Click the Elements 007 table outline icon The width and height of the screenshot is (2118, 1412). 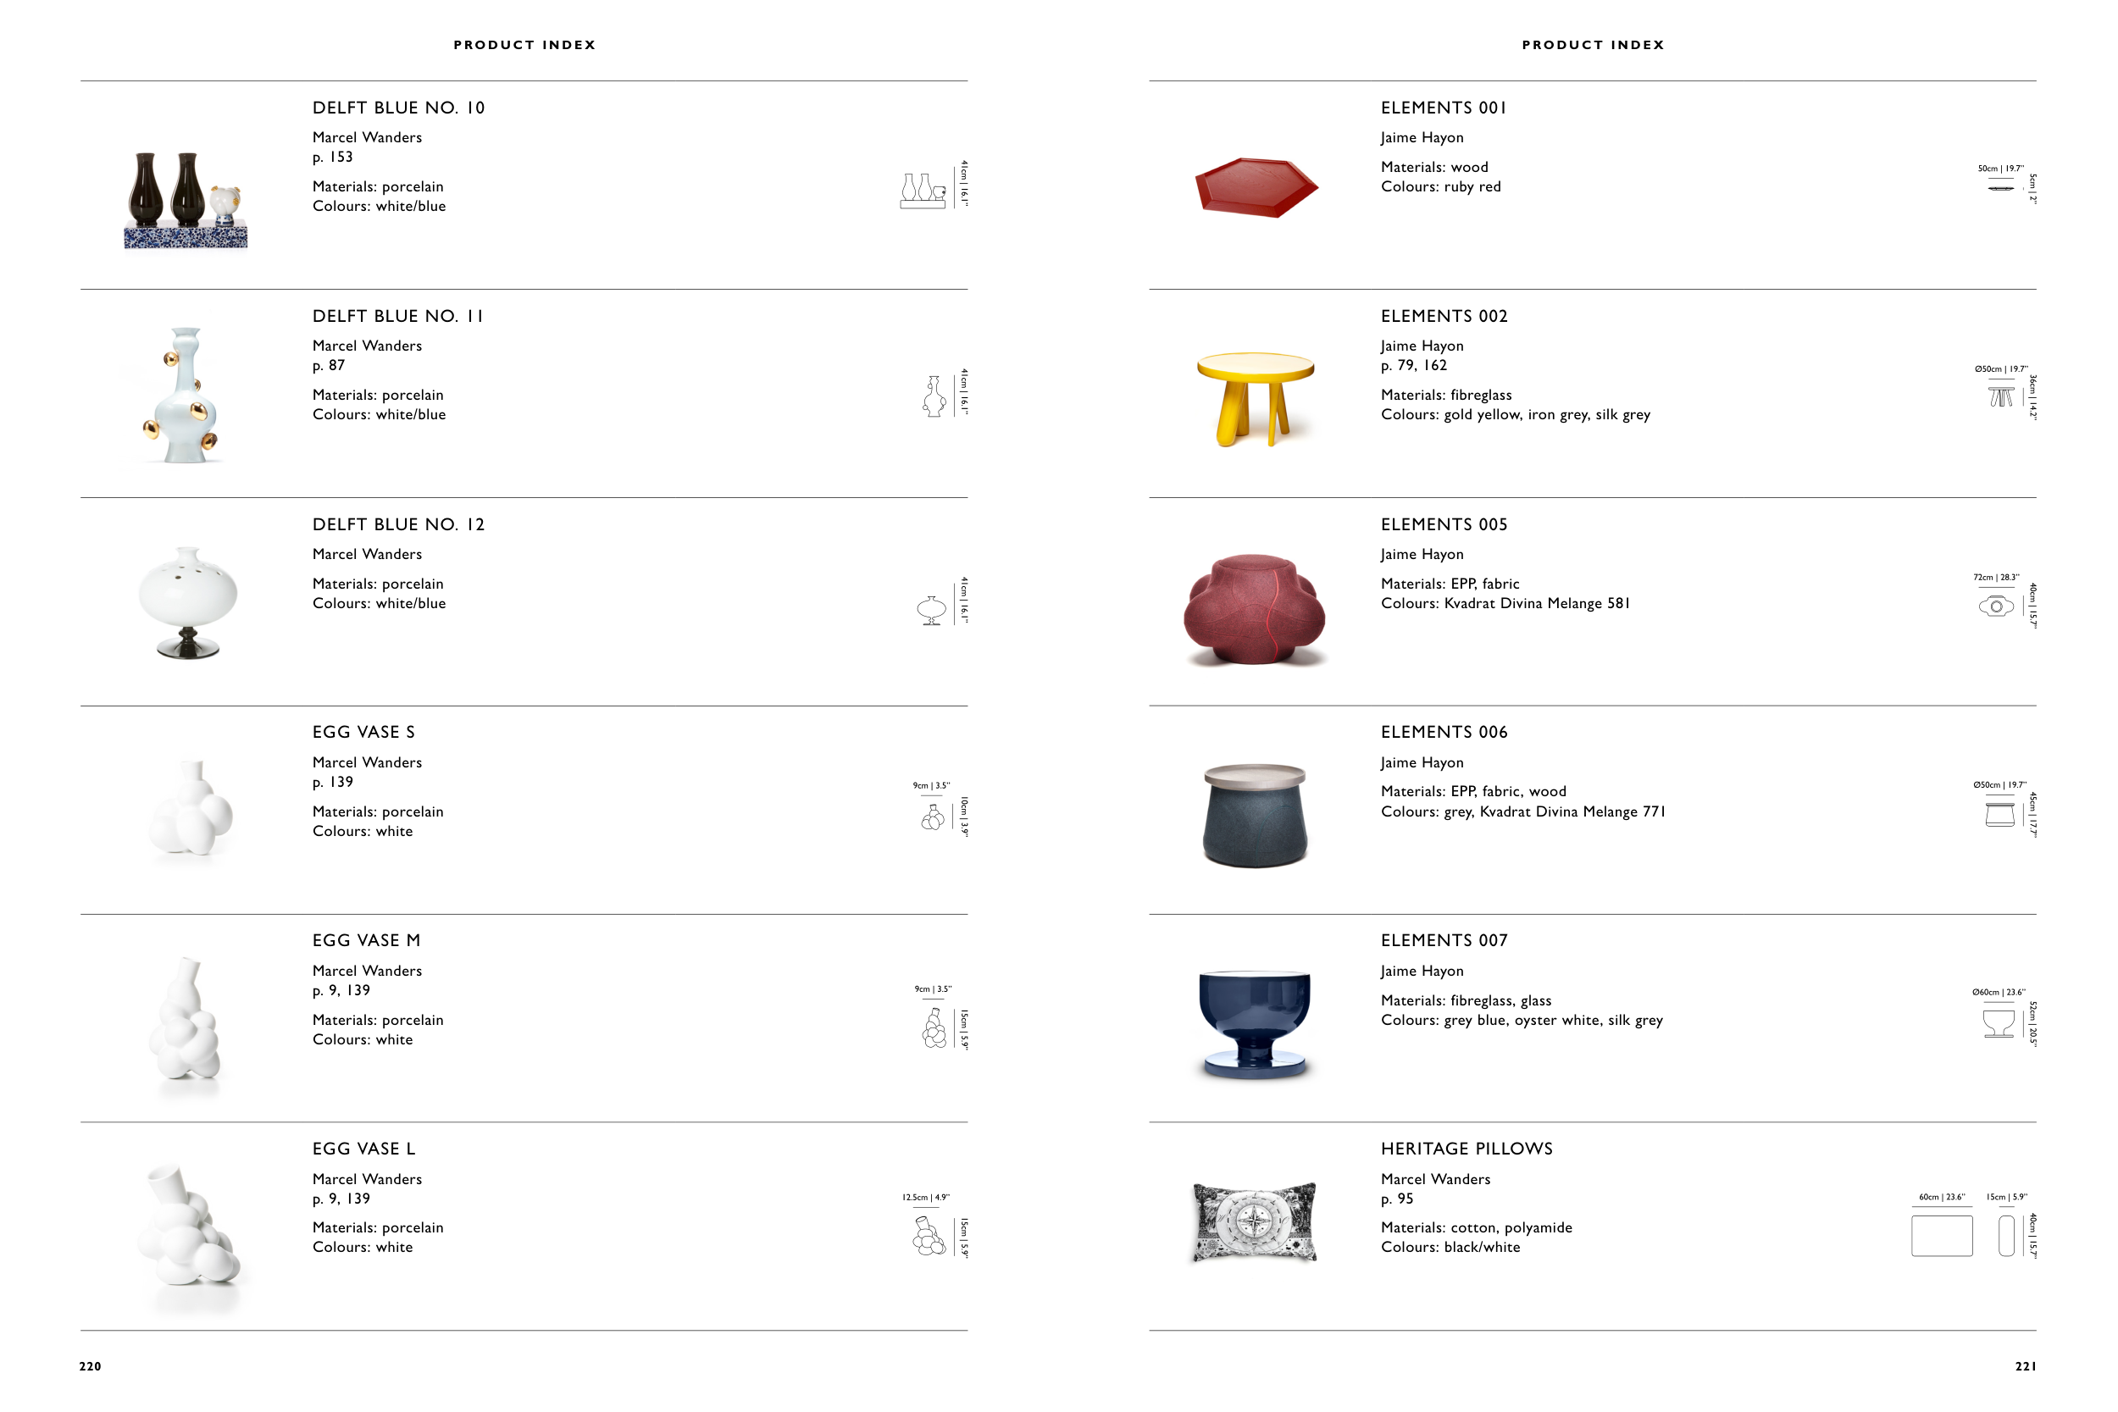tap(1999, 1023)
